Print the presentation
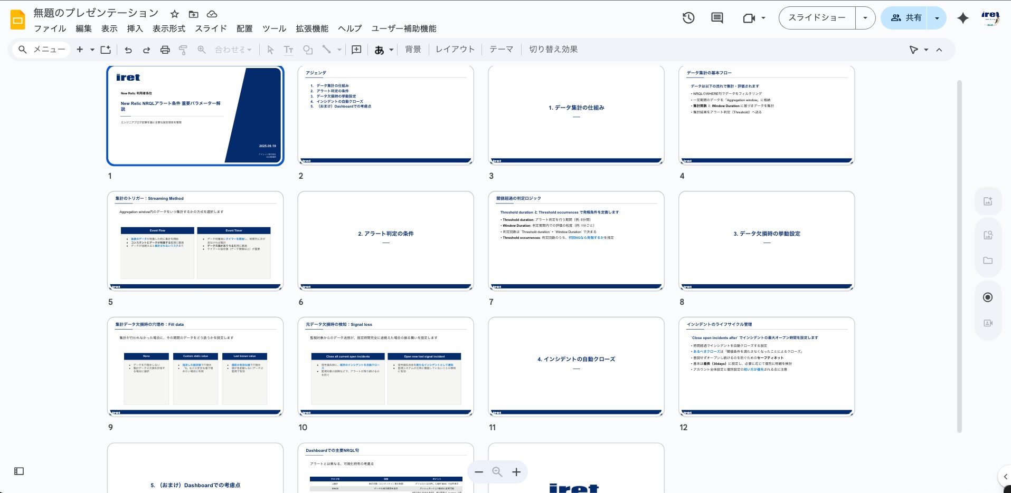This screenshot has width=1011, height=493. coord(165,50)
